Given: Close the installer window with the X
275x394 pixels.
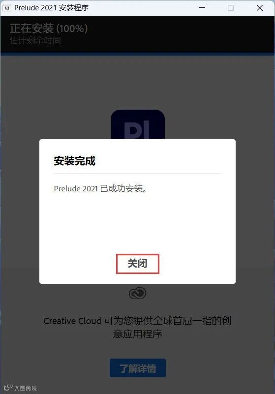Looking at the screenshot, I should point(260,8).
